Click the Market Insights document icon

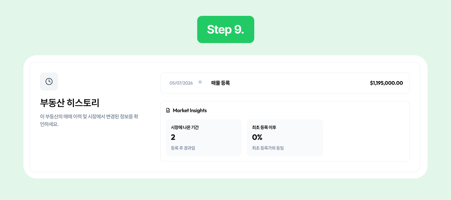point(168,110)
